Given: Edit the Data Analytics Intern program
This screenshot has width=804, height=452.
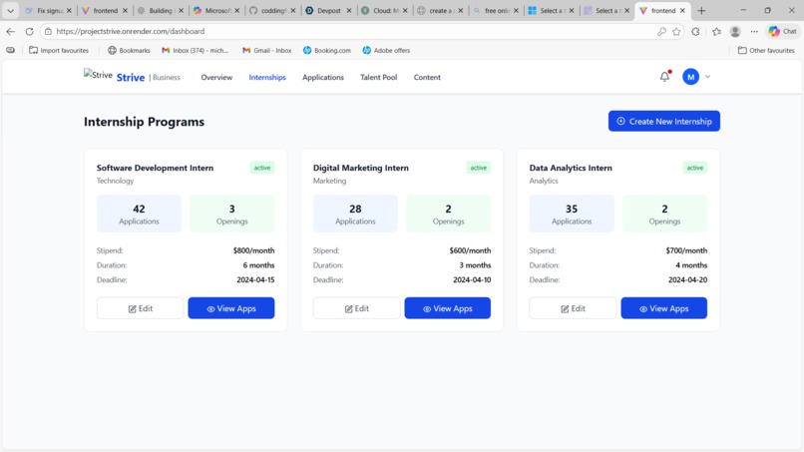Looking at the screenshot, I should pos(573,308).
